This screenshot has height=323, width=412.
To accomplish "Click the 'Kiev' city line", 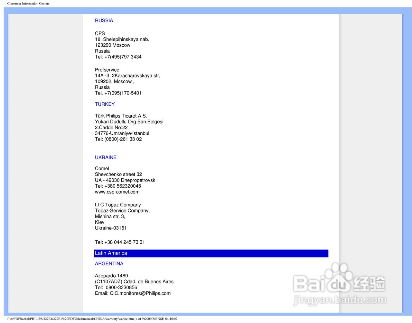I will coord(99,222).
